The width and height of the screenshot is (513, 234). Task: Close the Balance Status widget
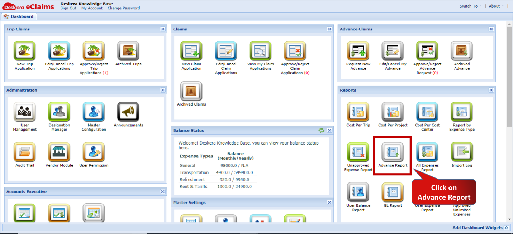[x=329, y=130]
